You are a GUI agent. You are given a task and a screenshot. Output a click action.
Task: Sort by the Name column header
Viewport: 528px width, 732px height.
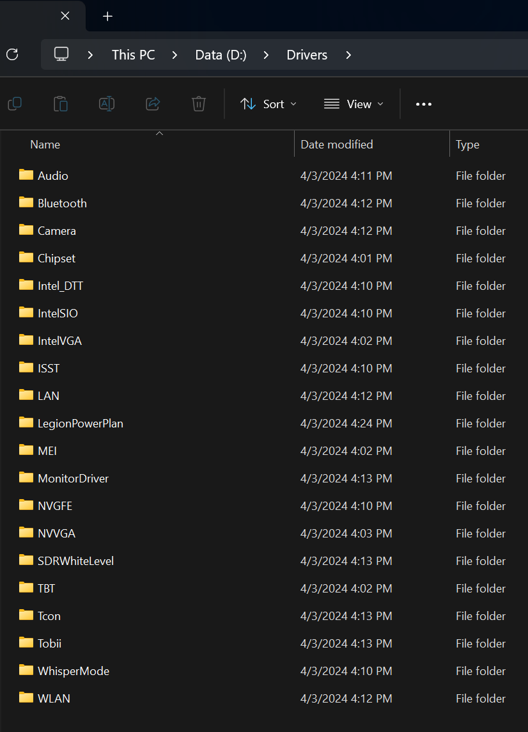click(45, 145)
